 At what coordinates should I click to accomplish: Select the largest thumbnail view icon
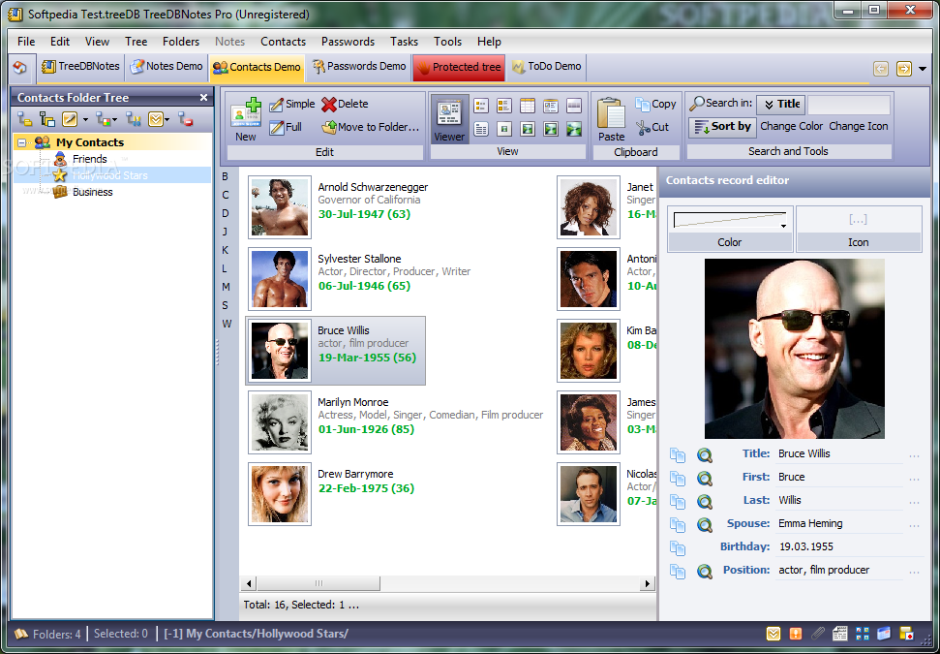tap(574, 129)
